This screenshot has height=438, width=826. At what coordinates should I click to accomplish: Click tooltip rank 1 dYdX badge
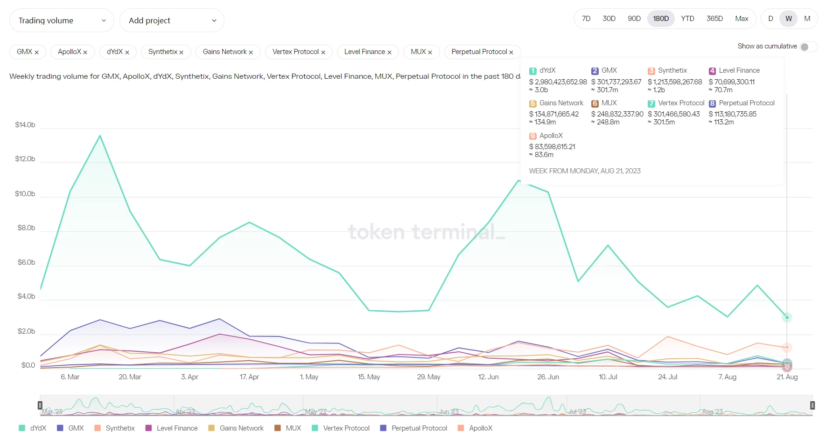[x=532, y=71]
